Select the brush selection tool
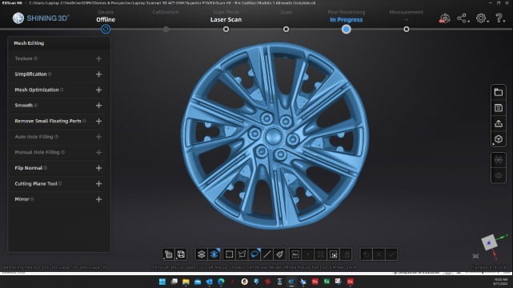Viewport: 513px width, 288px height. click(280, 254)
